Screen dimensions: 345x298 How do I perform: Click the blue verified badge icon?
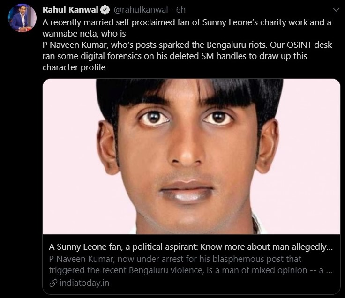105,10
